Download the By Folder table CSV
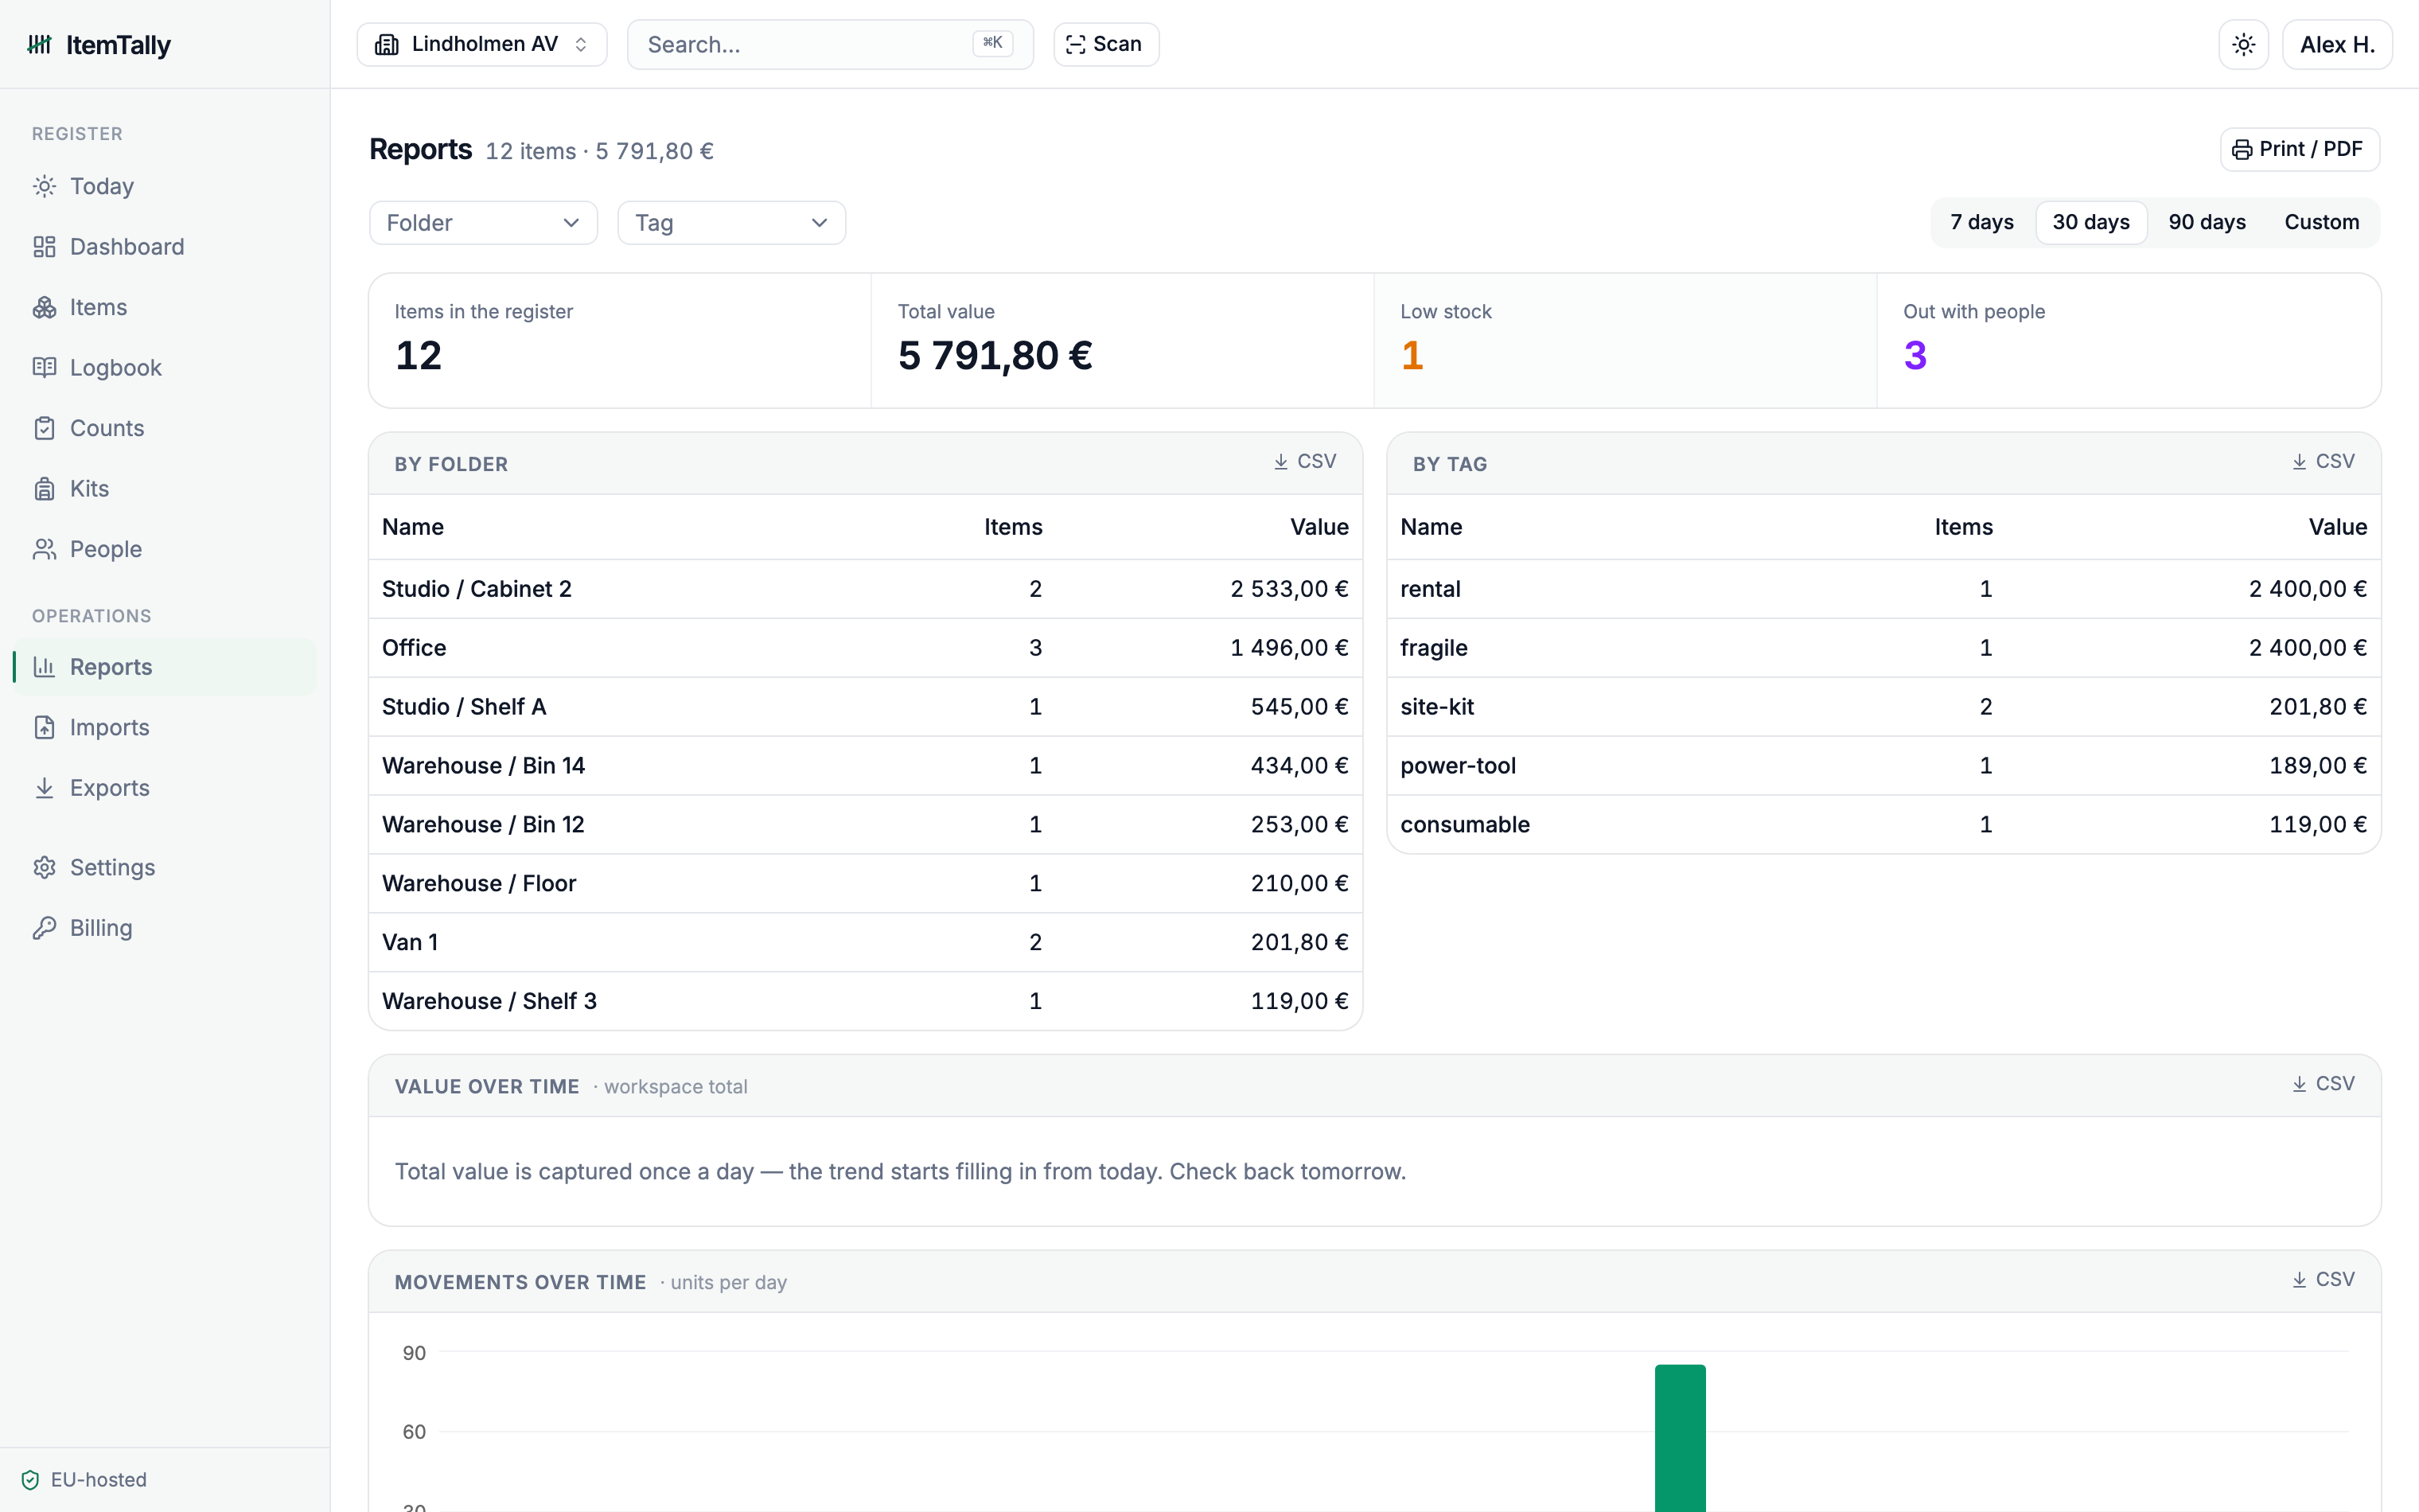Screen dimensions: 2419x1512 tap(1304, 461)
